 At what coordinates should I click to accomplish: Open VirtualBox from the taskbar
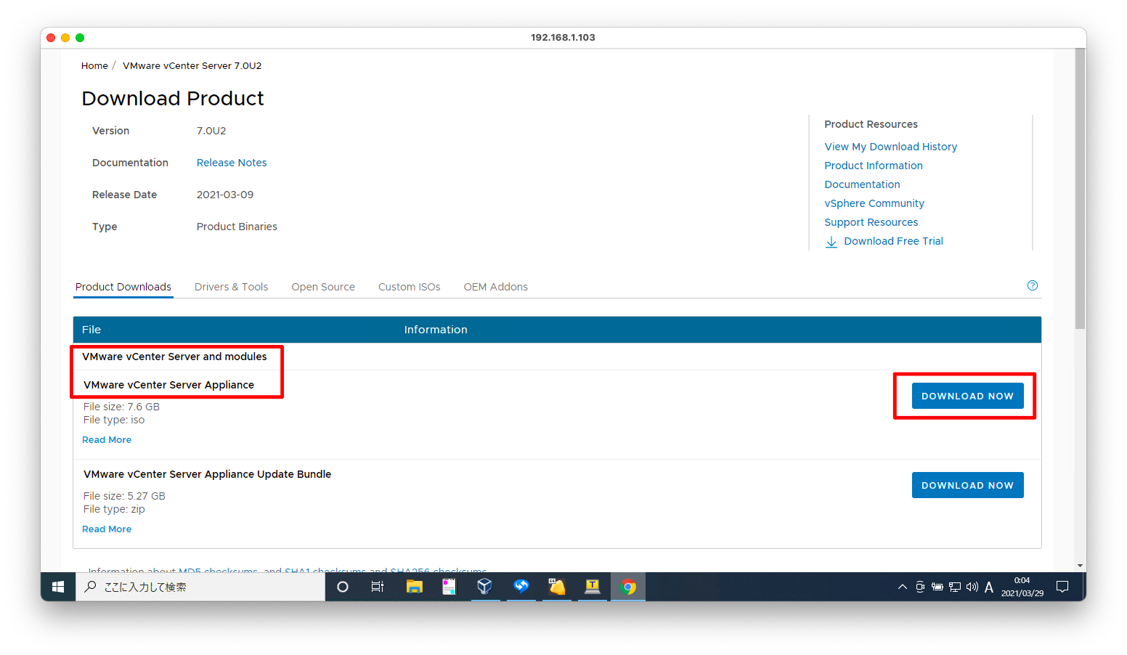pyautogui.click(x=485, y=587)
